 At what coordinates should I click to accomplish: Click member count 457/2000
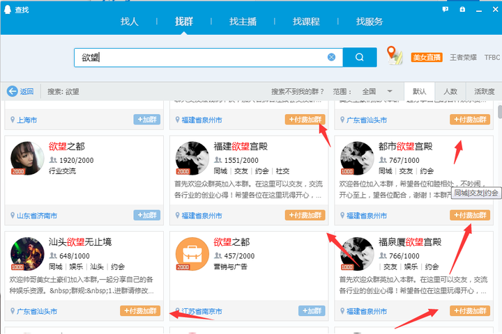tap(239, 256)
